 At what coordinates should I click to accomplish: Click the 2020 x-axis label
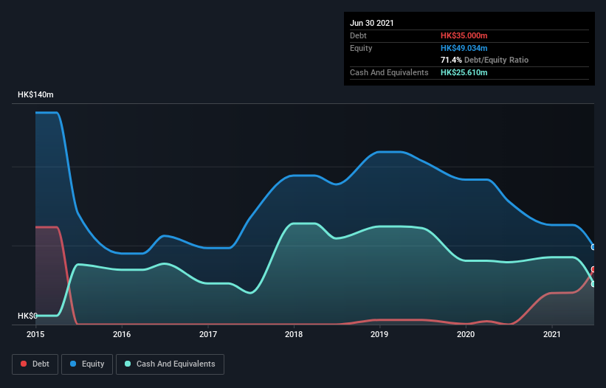466,335
